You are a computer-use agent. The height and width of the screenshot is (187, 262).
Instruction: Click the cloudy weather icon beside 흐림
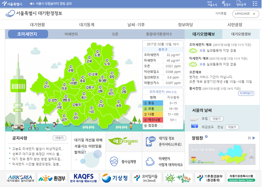pos(194,119)
